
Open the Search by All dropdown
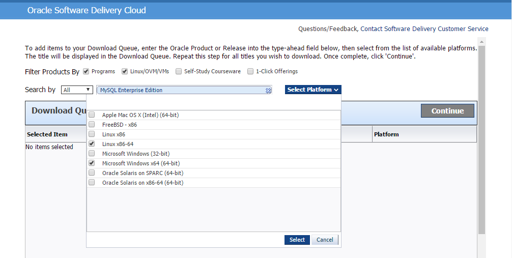coord(77,90)
